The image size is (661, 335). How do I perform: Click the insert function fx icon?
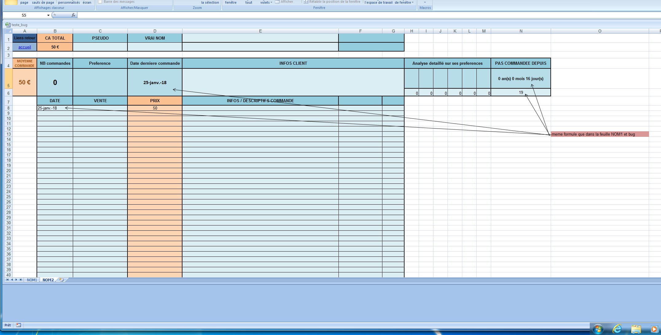tap(73, 15)
